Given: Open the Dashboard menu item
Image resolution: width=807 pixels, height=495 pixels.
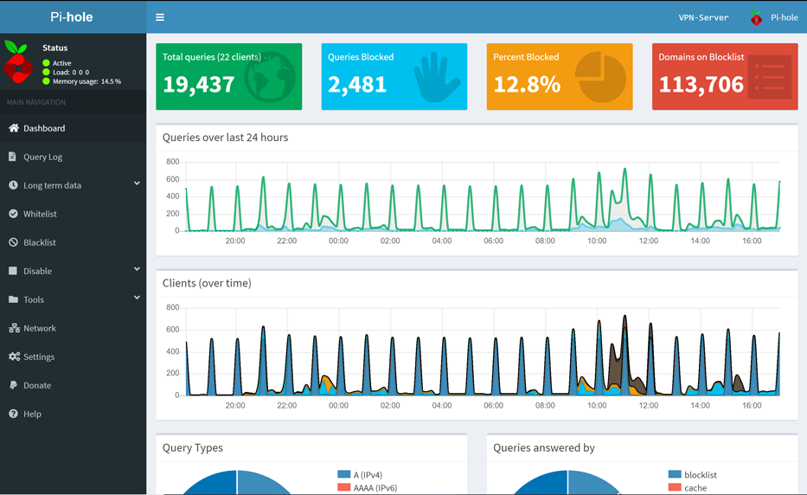Looking at the screenshot, I should (73, 128).
